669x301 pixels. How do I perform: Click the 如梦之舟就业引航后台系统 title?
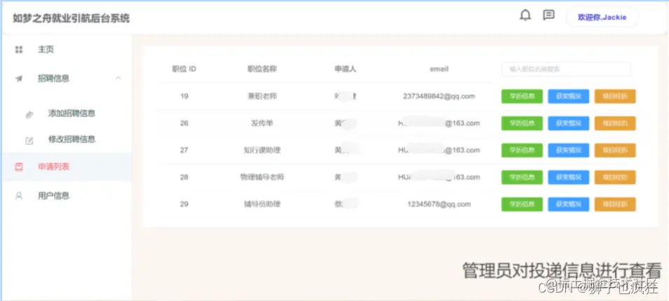click(x=71, y=19)
